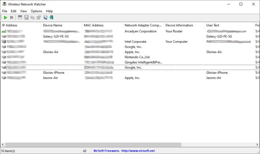Click Galaxy-S20-FE-5G in the User Text column
The height and width of the screenshot is (154, 260).
[x=219, y=36]
